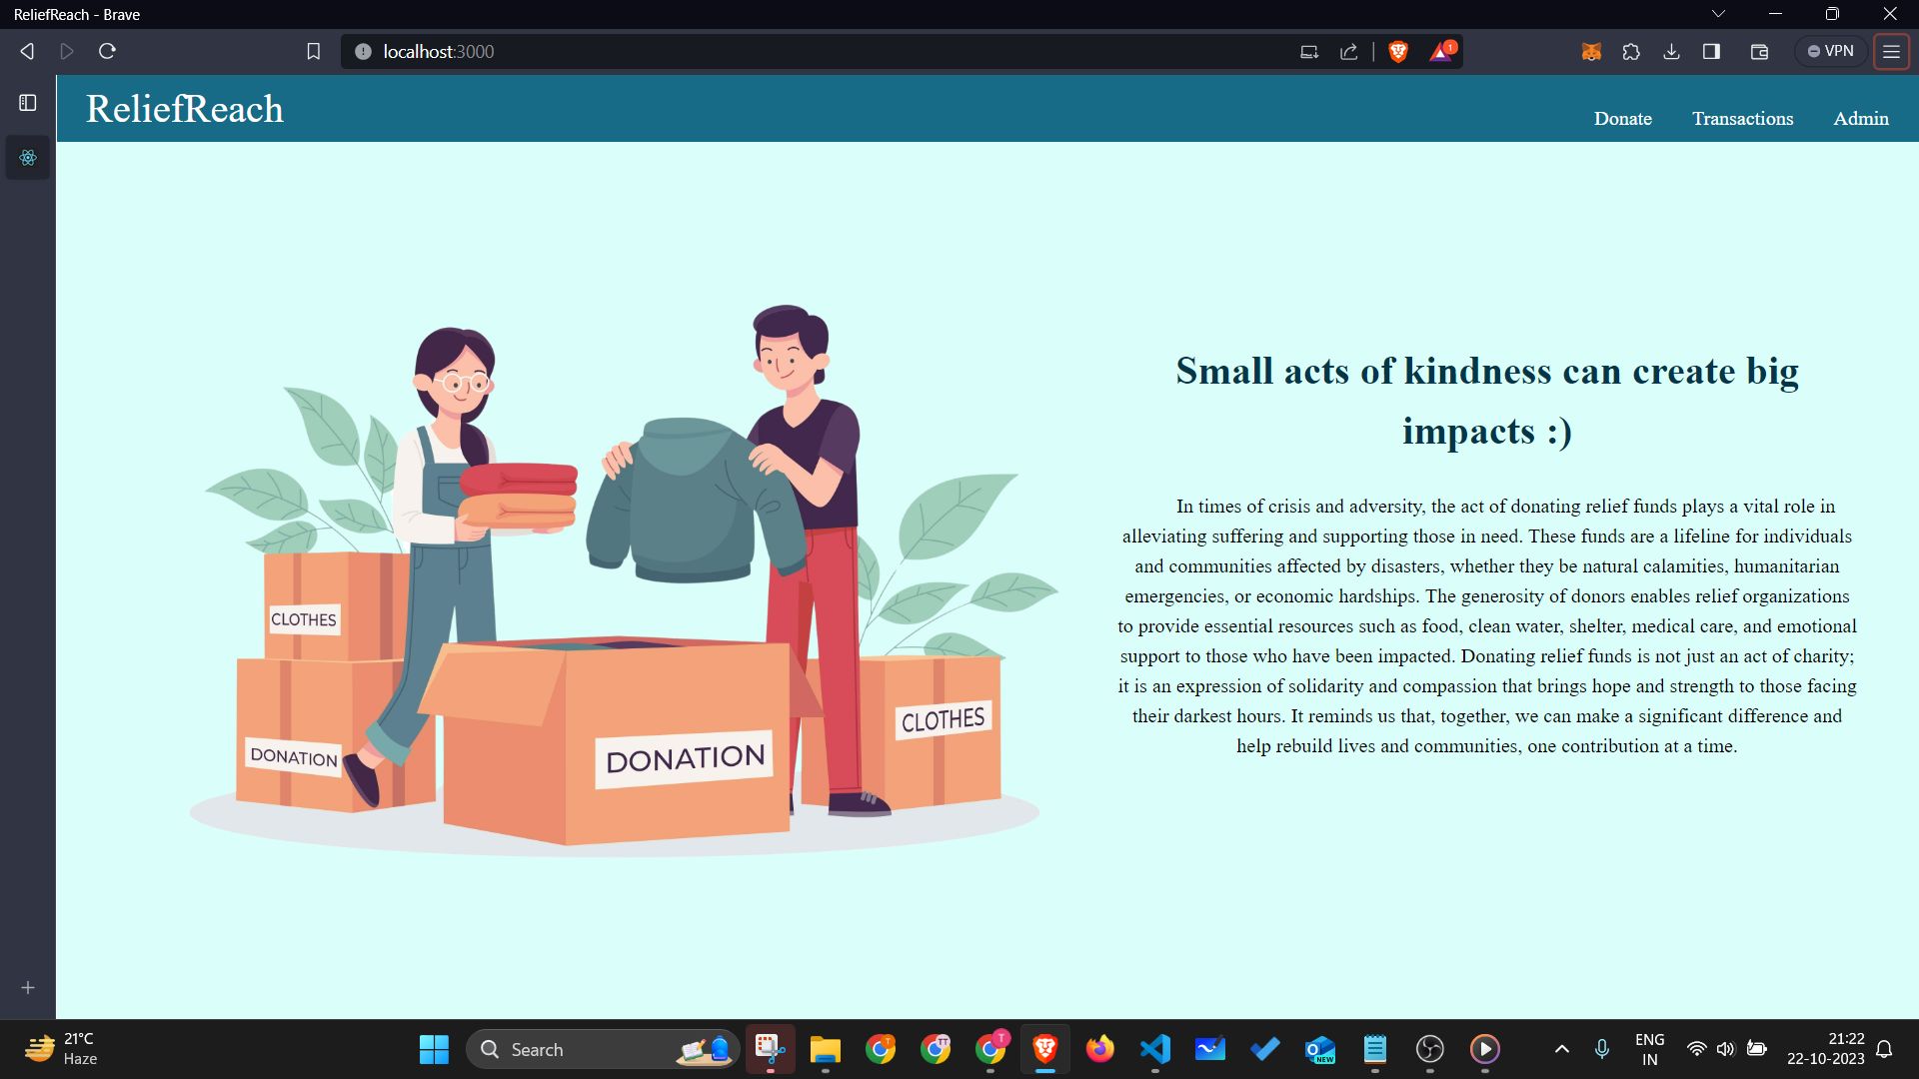The image size is (1919, 1079).
Task: Click the download manager icon
Action: click(1670, 51)
